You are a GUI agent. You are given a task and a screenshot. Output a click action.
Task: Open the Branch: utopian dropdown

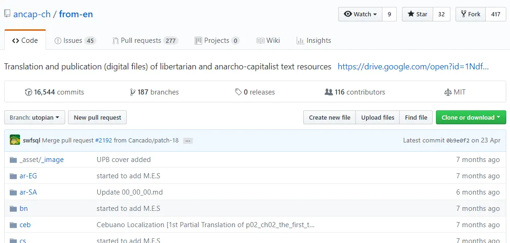pyautogui.click(x=34, y=117)
